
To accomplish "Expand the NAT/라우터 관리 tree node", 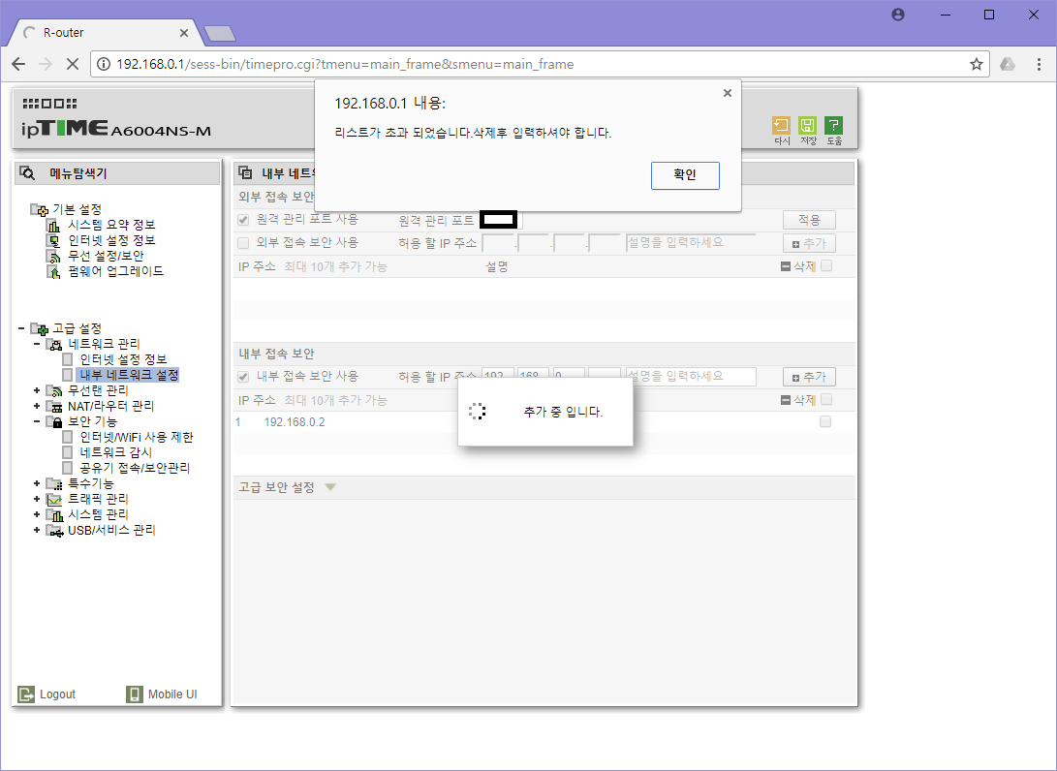I will click(x=37, y=406).
